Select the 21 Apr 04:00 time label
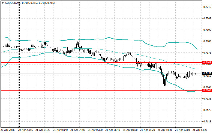Image resolution: width=213 pixels, height=133 pixels. click(78, 130)
